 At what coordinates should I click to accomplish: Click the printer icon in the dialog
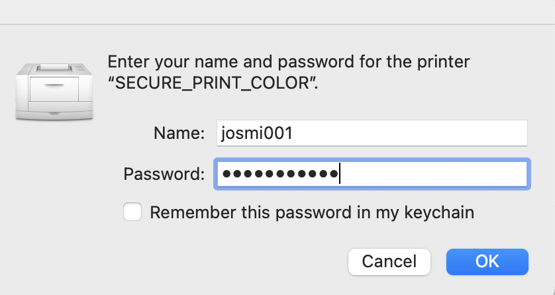[54, 92]
